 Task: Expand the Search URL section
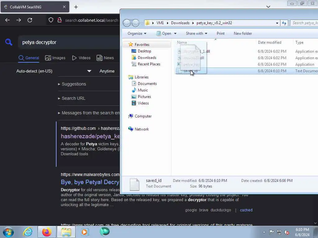pyautogui.click(x=72, y=98)
